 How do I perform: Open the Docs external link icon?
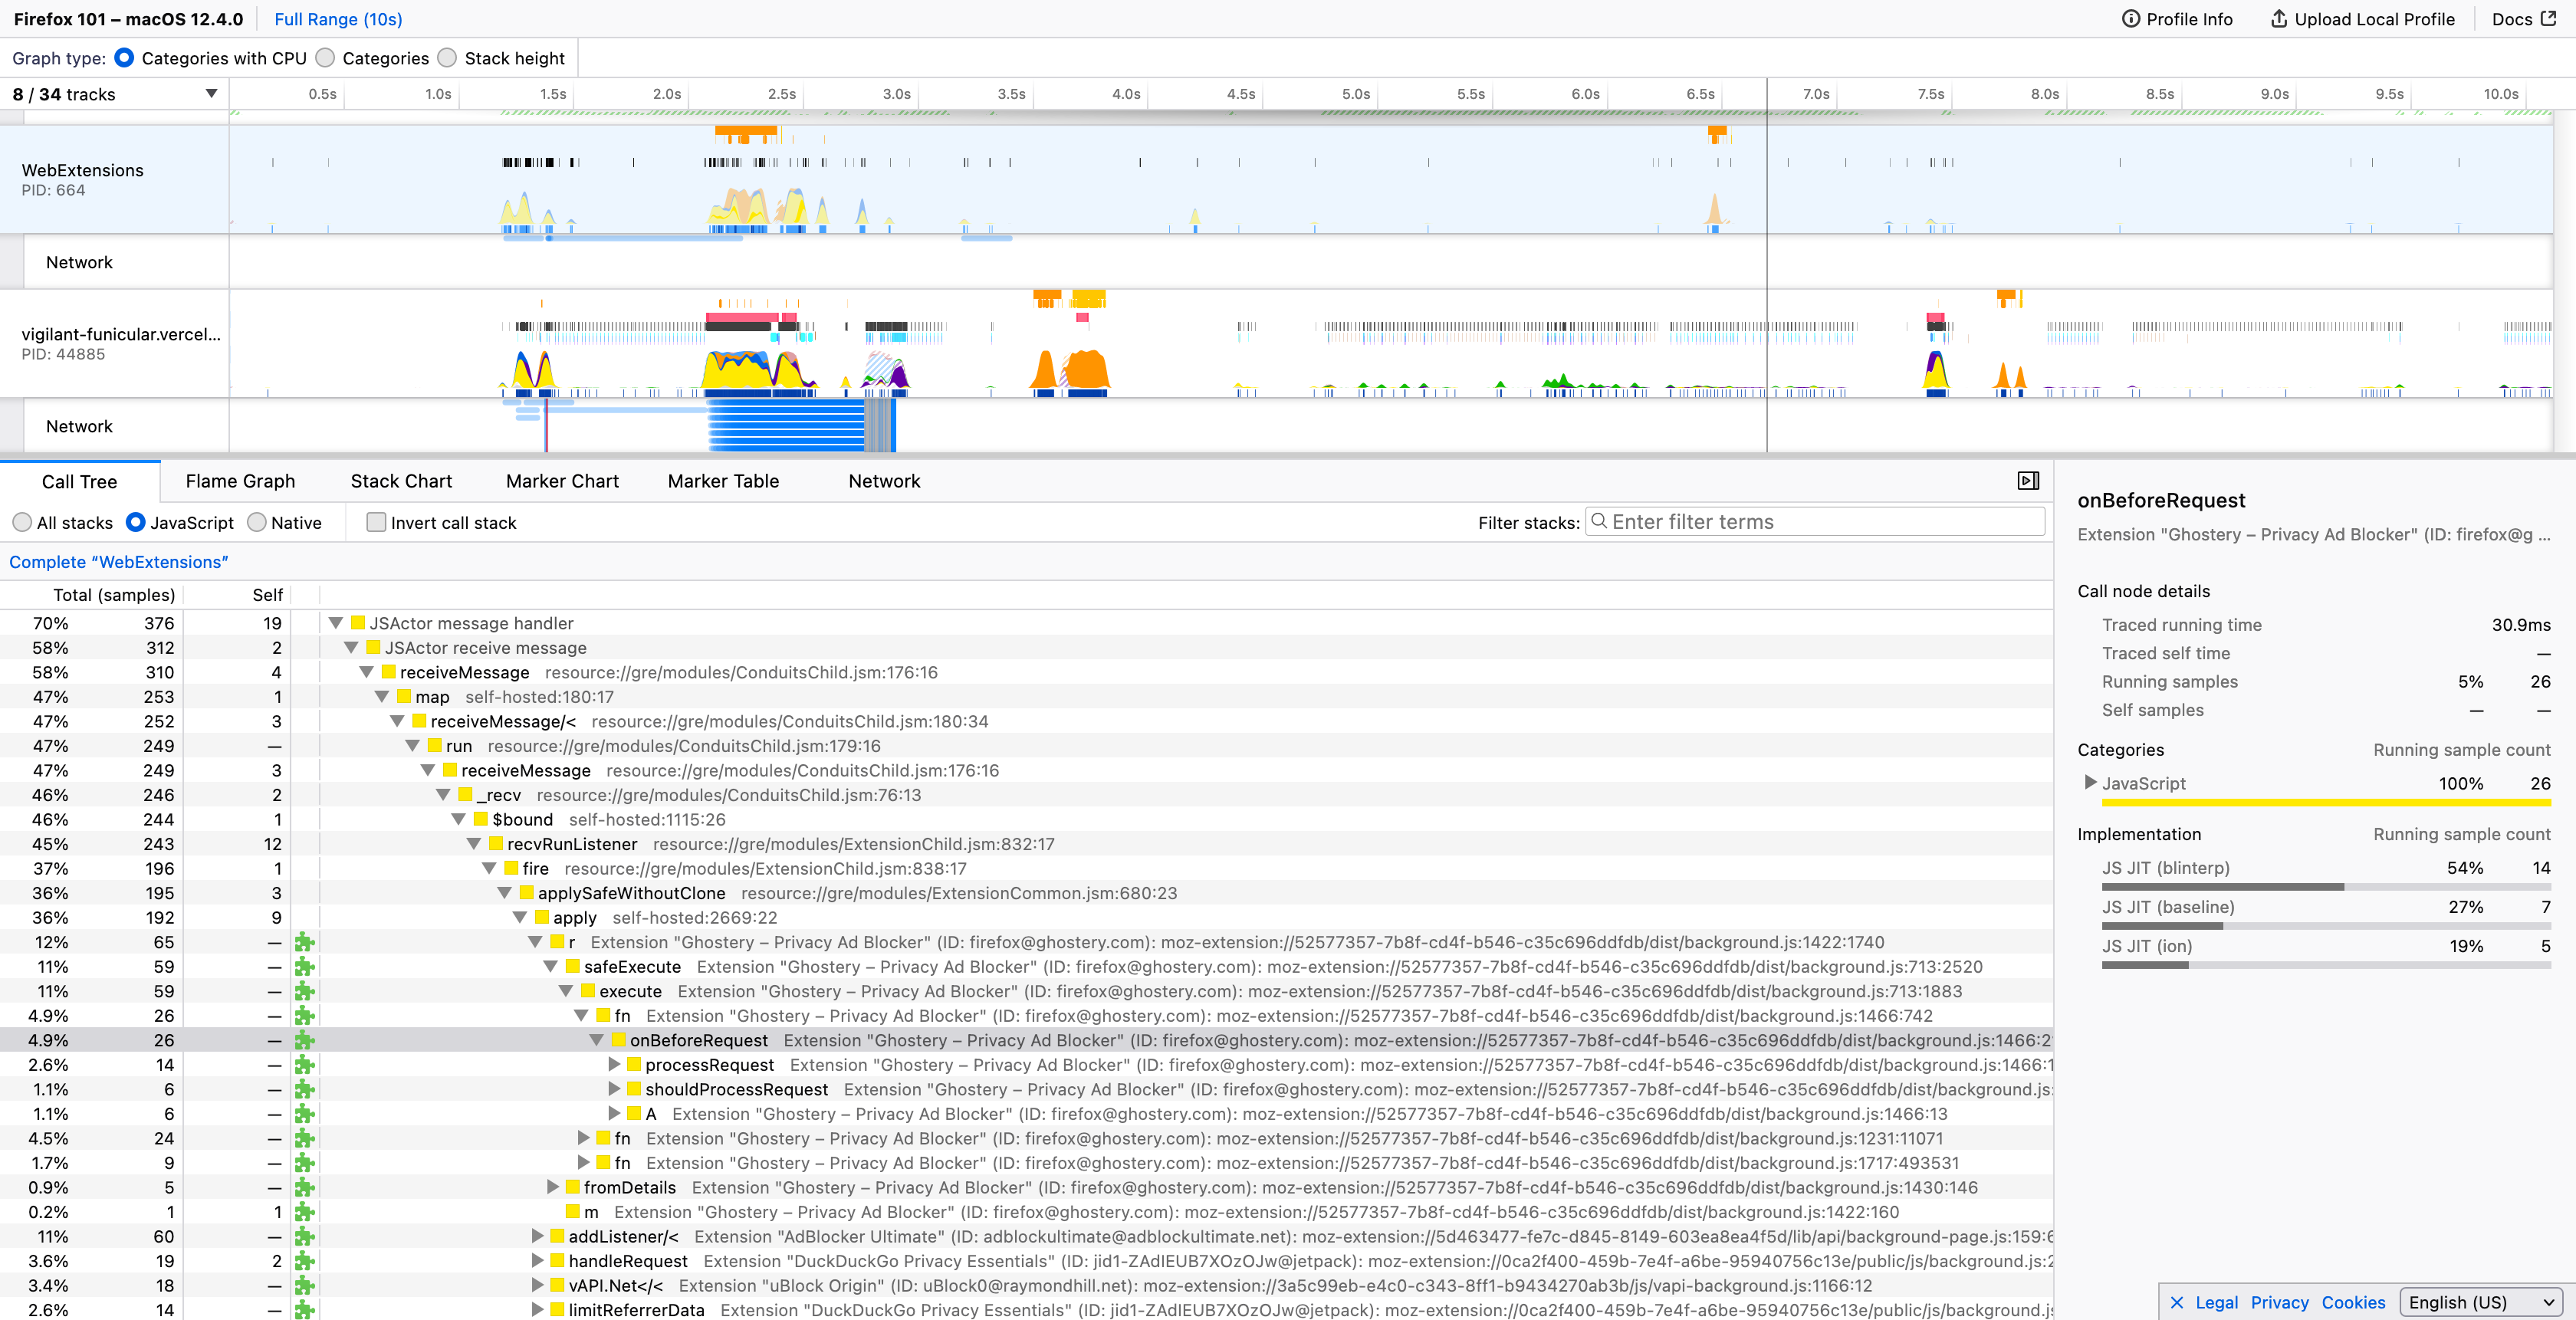(2548, 19)
